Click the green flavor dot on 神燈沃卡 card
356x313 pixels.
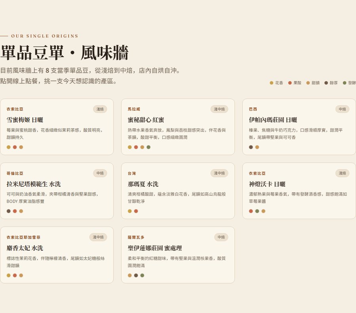click(x=257, y=211)
